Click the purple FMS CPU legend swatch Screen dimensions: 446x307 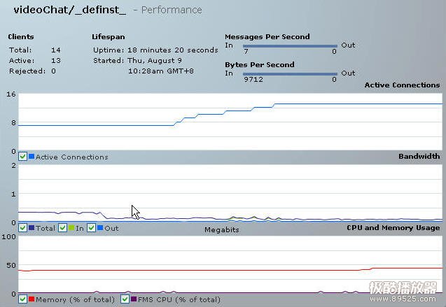coord(133,299)
